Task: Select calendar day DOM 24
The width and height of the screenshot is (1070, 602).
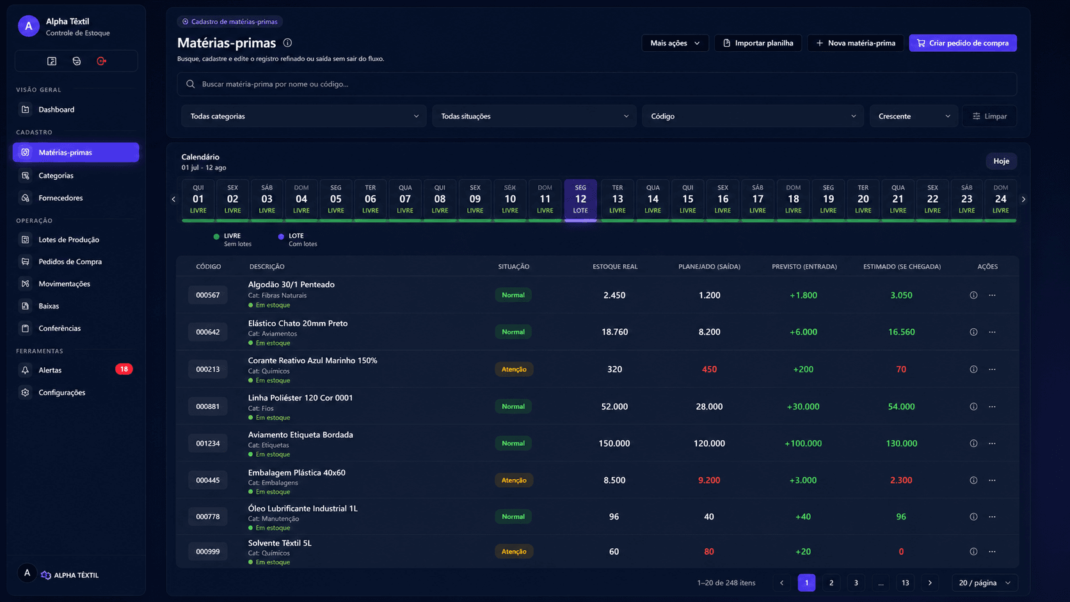Action: coord(1000,200)
